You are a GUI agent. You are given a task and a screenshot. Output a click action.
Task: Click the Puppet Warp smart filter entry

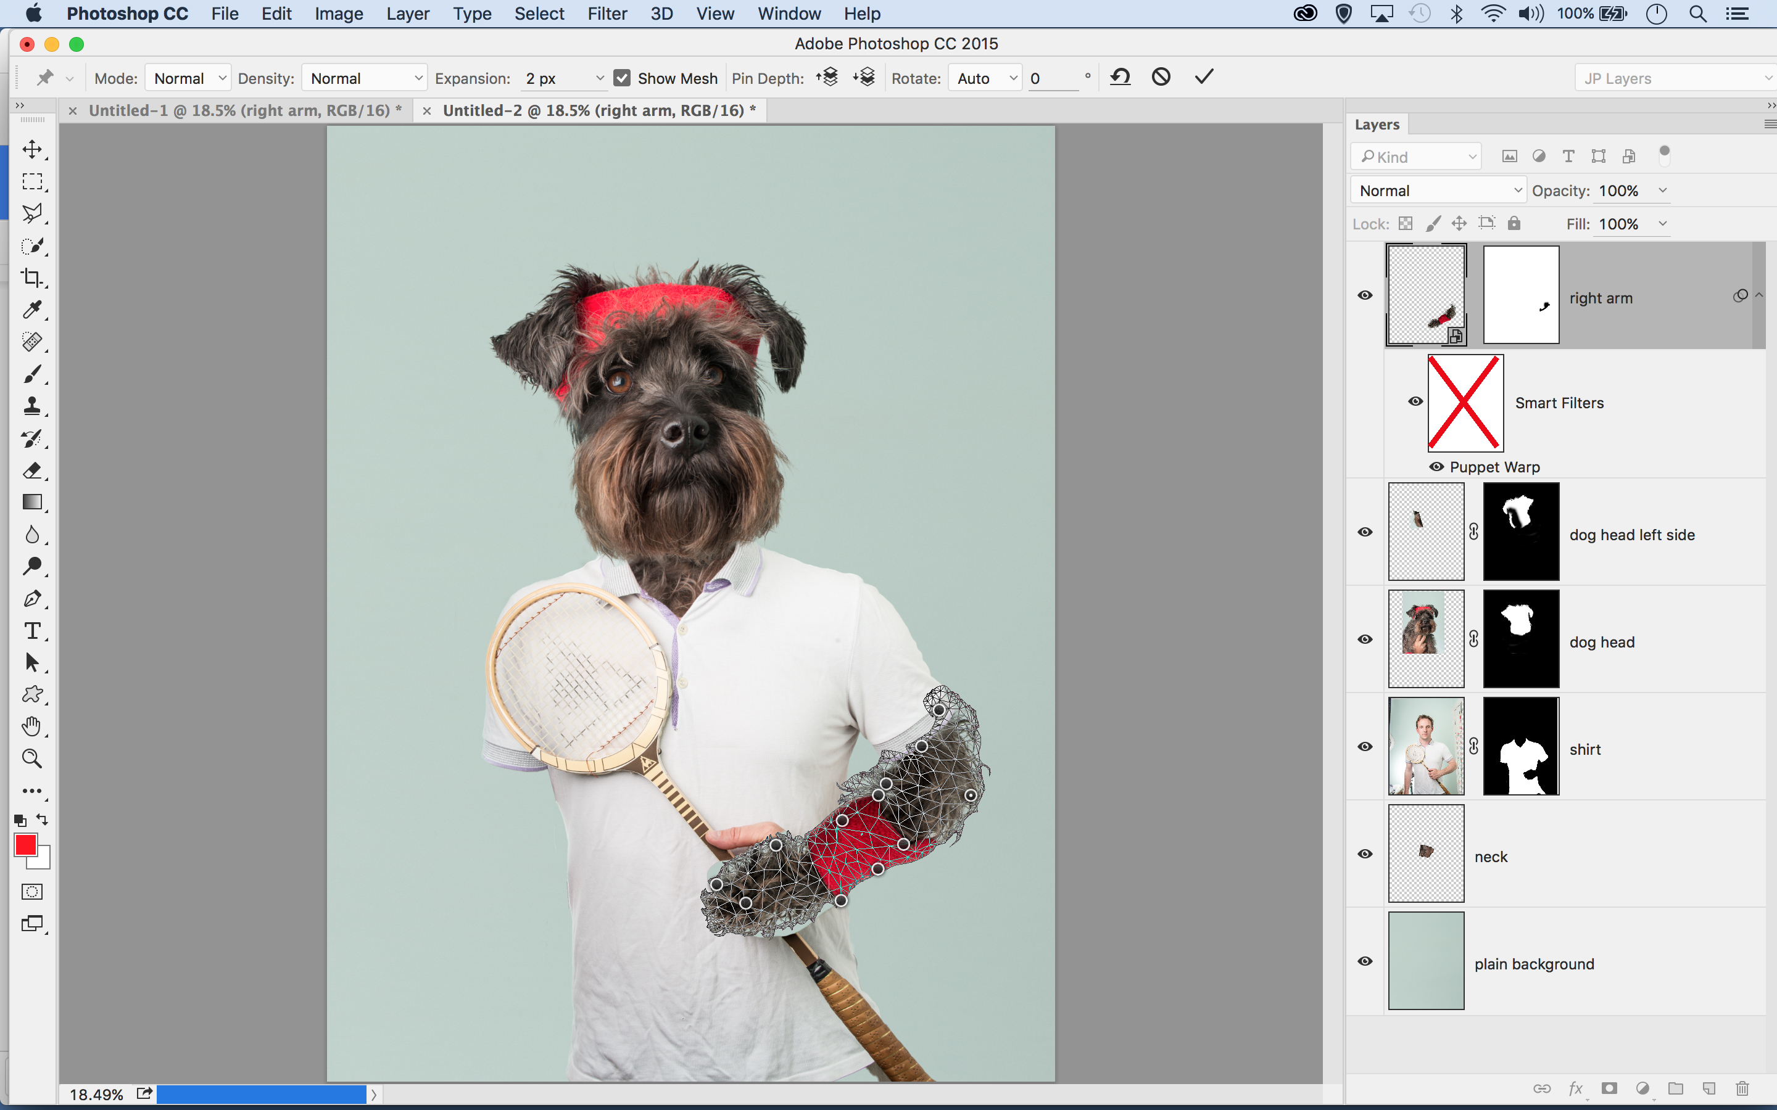1494,467
